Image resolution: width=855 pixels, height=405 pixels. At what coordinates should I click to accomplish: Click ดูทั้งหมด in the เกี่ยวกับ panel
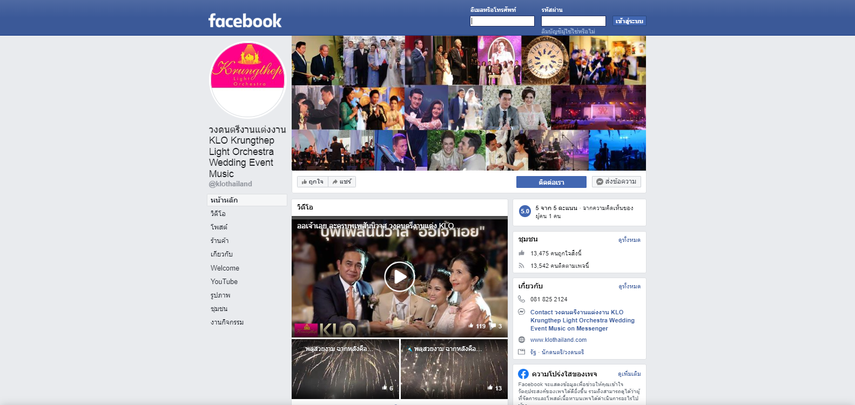(x=629, y=286)
